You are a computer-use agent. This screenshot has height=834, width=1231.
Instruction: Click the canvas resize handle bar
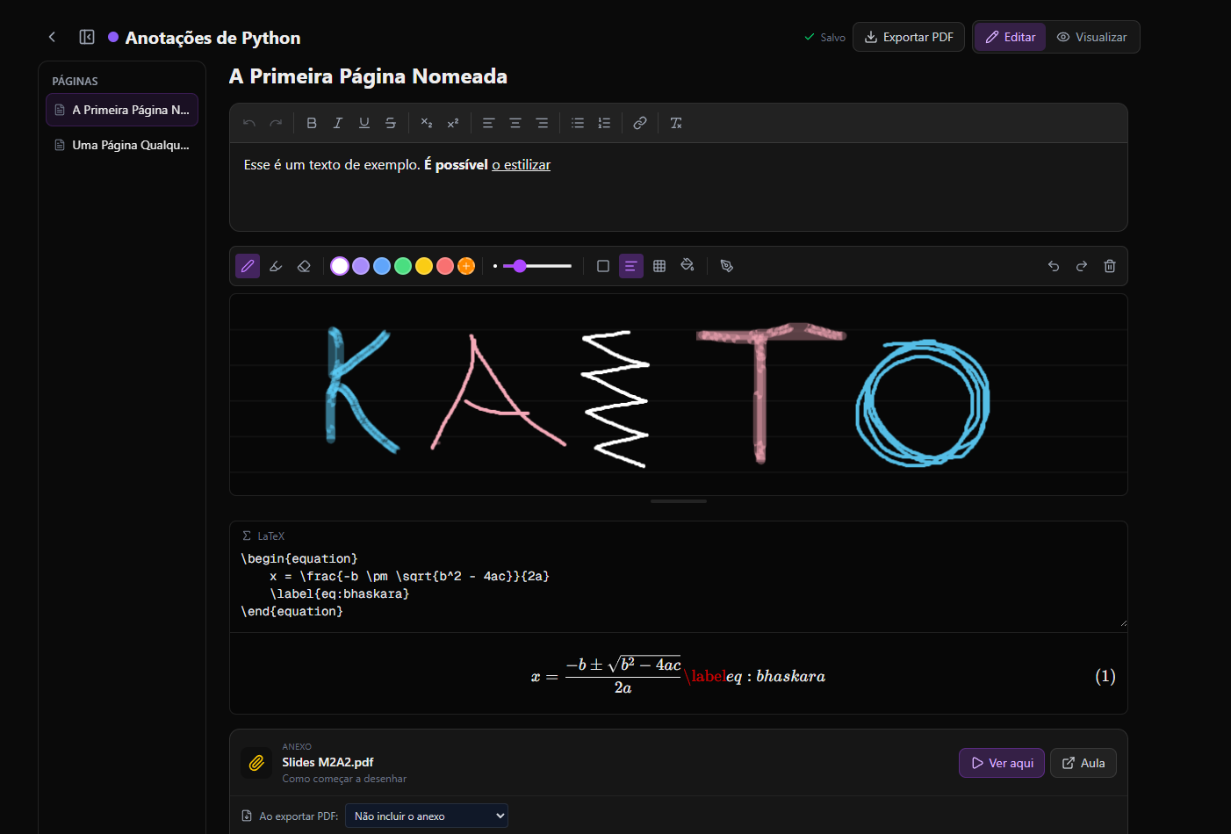679,501
